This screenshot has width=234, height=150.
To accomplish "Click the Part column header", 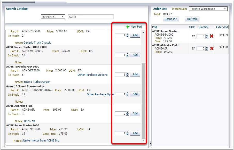I will coord(170,27).
